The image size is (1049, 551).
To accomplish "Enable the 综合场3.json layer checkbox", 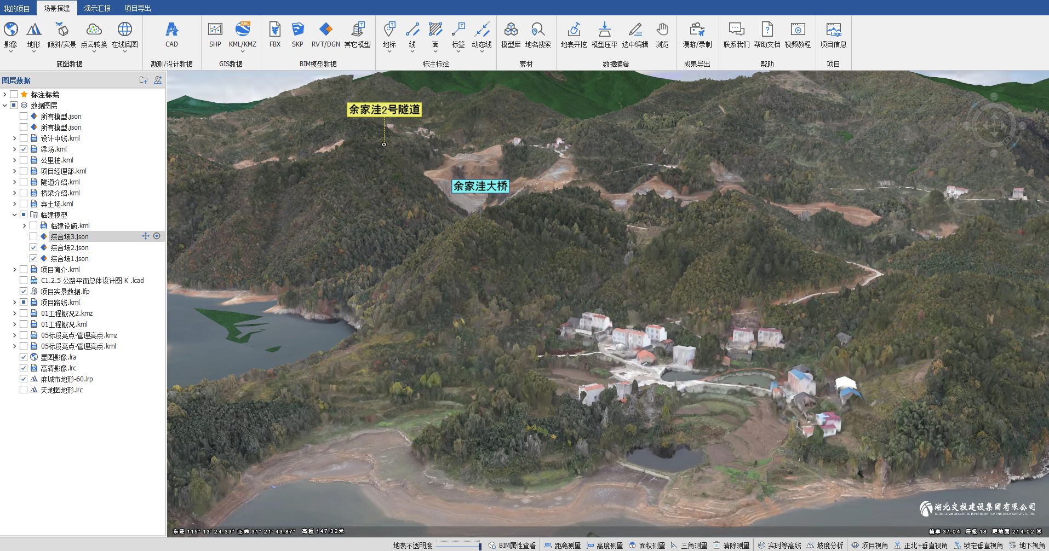I will point(33,236).
